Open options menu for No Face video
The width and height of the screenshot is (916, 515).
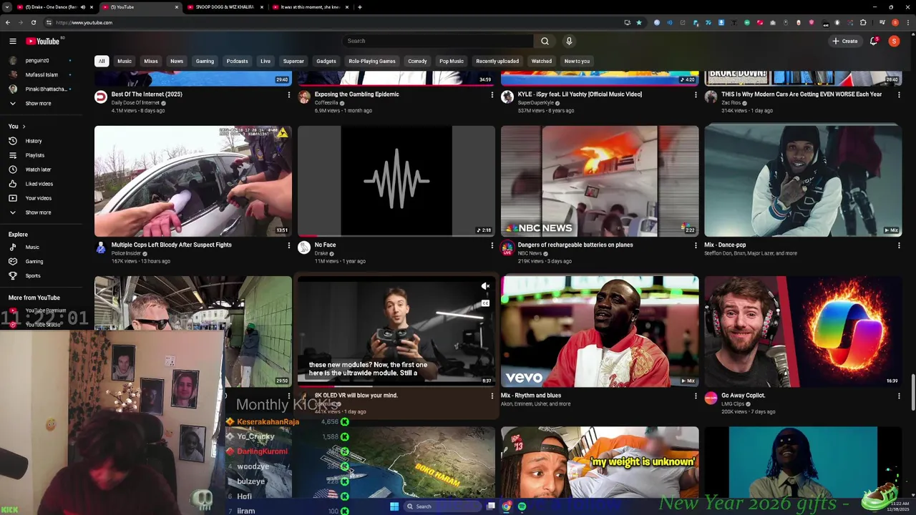click(x=492, y=245)
